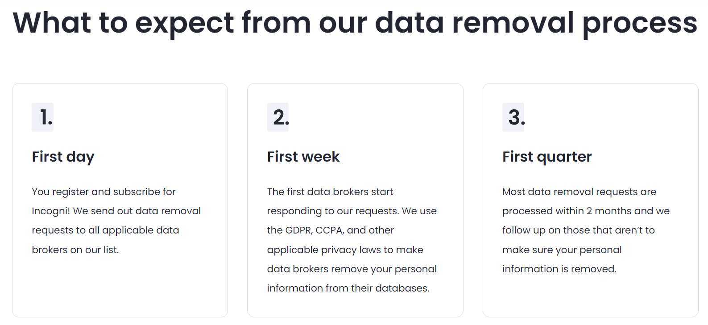Viewport: 708px width, 325px height.
Task: Click 'applicable privacy laws to make' line
Action: (345, 250)
